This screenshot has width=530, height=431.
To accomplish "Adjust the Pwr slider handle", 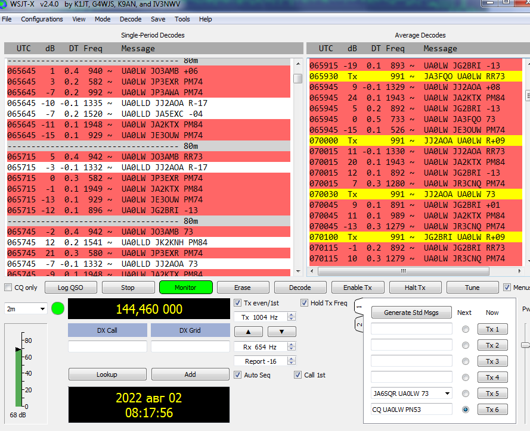I will coord(526,345).
